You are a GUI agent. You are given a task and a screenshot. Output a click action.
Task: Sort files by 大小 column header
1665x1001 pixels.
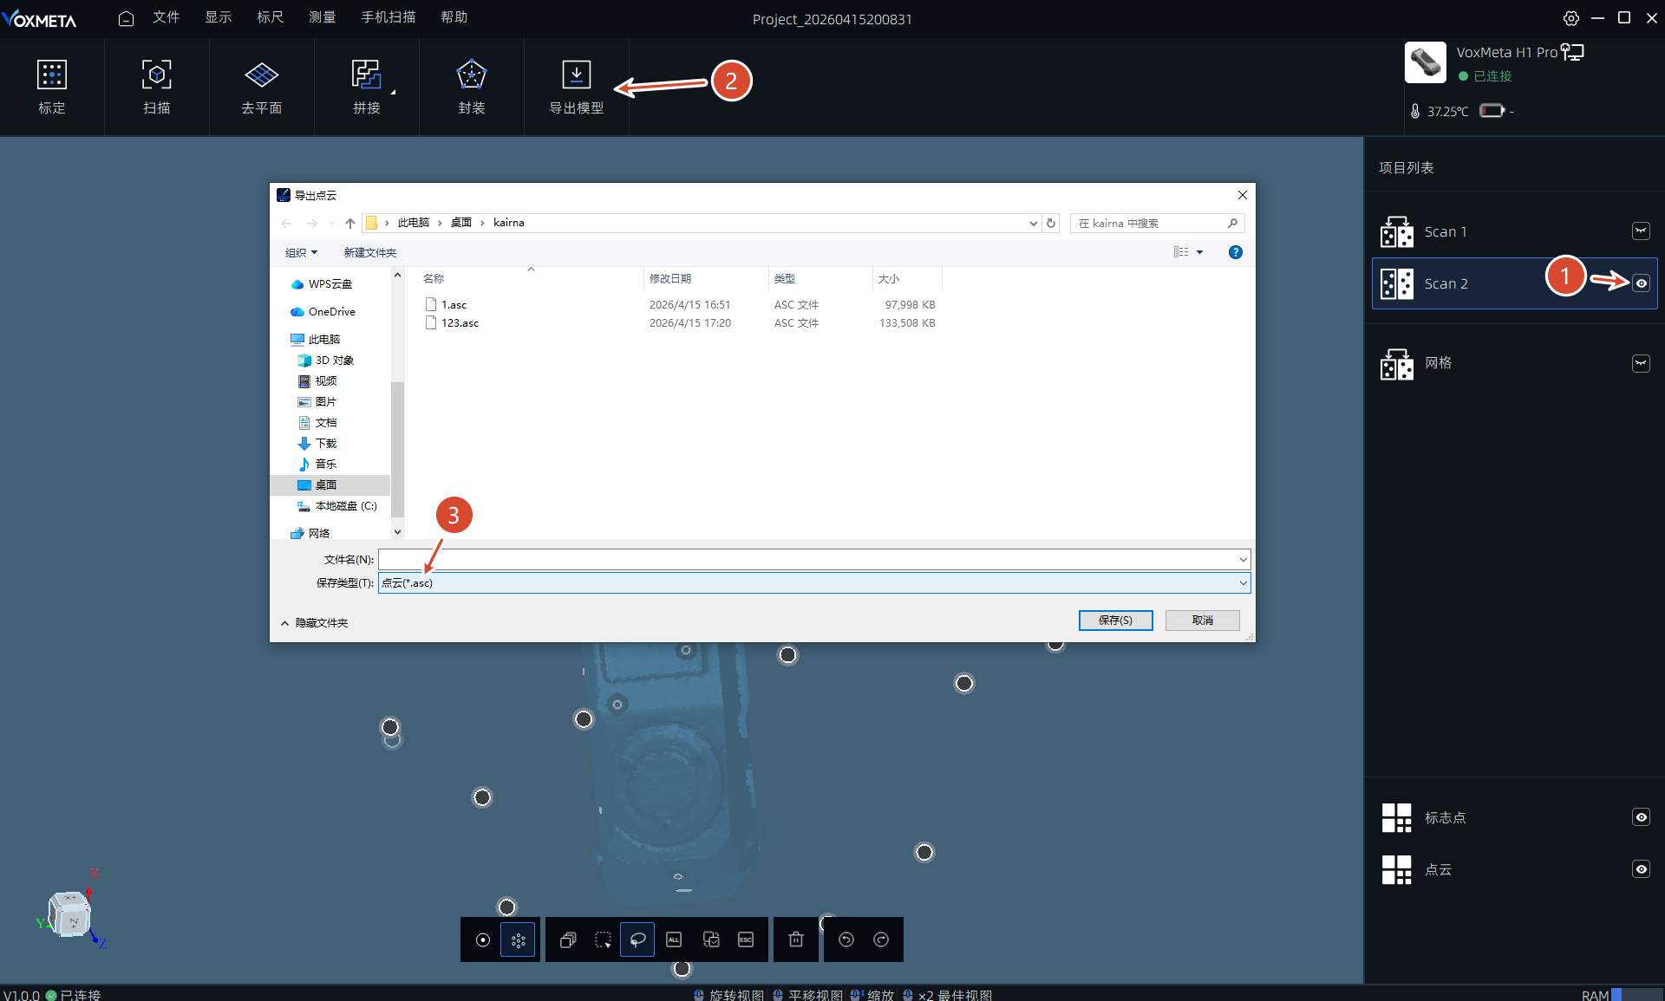tap(906, 278)
